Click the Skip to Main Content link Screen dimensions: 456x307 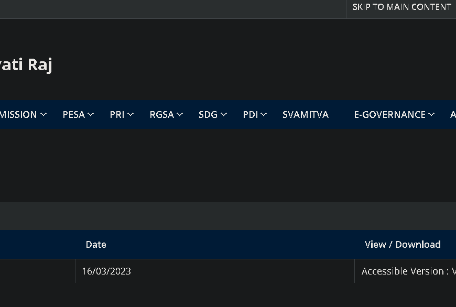point(401,7)
